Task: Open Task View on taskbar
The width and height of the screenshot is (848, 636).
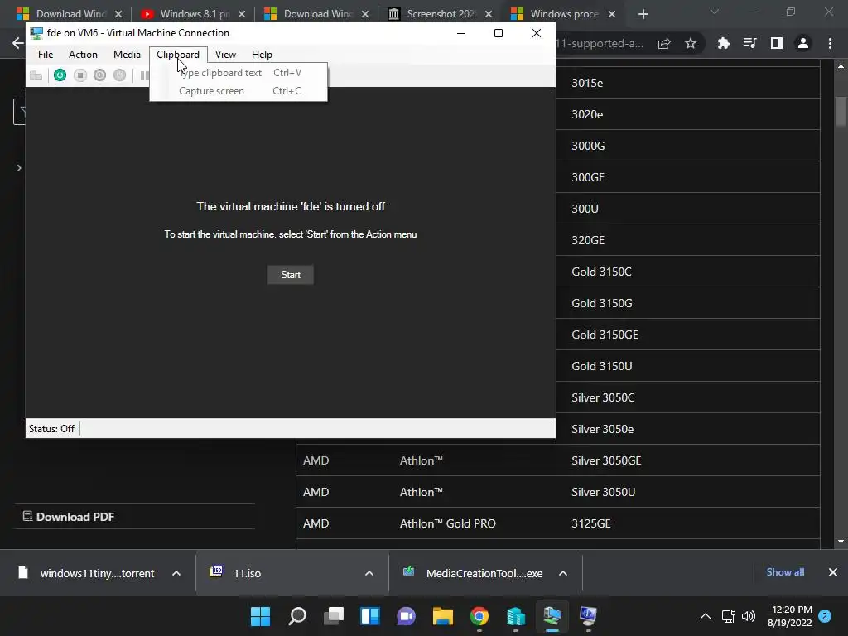Action: 334,616
